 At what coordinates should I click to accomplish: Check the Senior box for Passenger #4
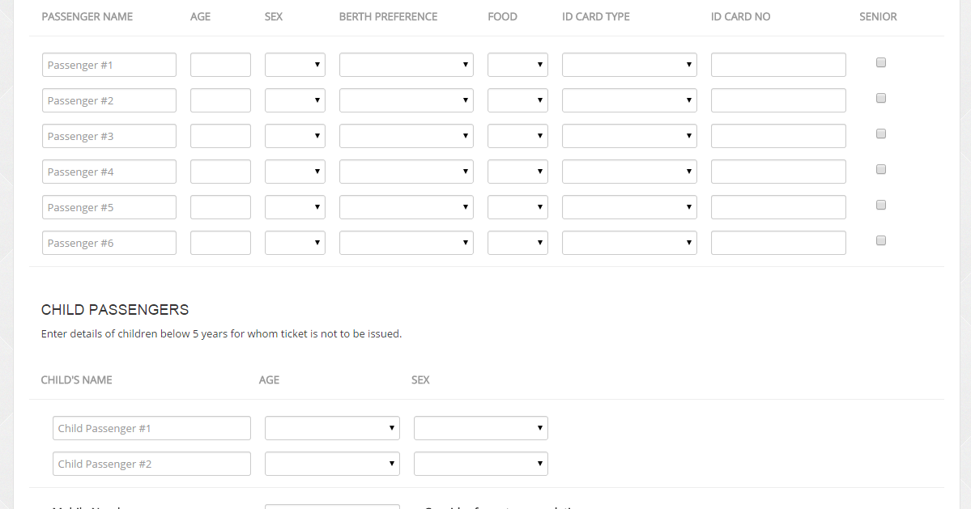(880, 169)
